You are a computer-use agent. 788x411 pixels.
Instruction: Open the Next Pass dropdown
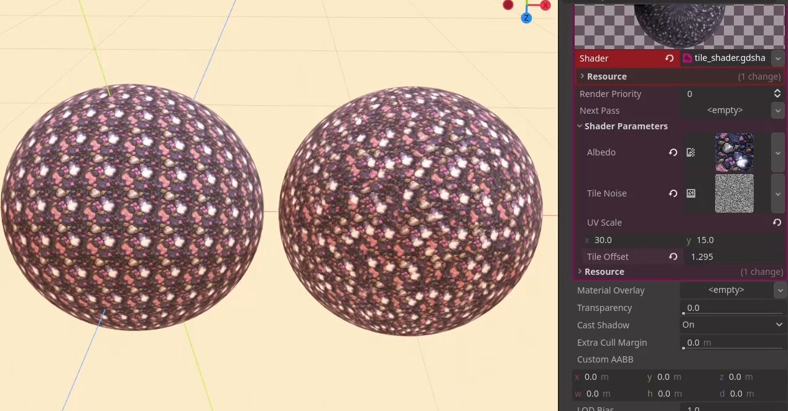[777, 111]
